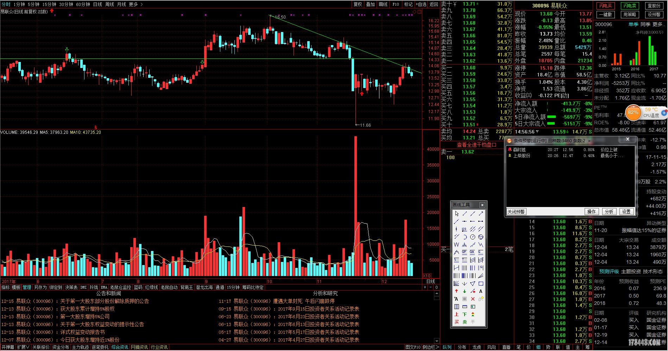Switch to 分时 chart period
This screenshot has width=668, height=351.
[x=6, y=4]
